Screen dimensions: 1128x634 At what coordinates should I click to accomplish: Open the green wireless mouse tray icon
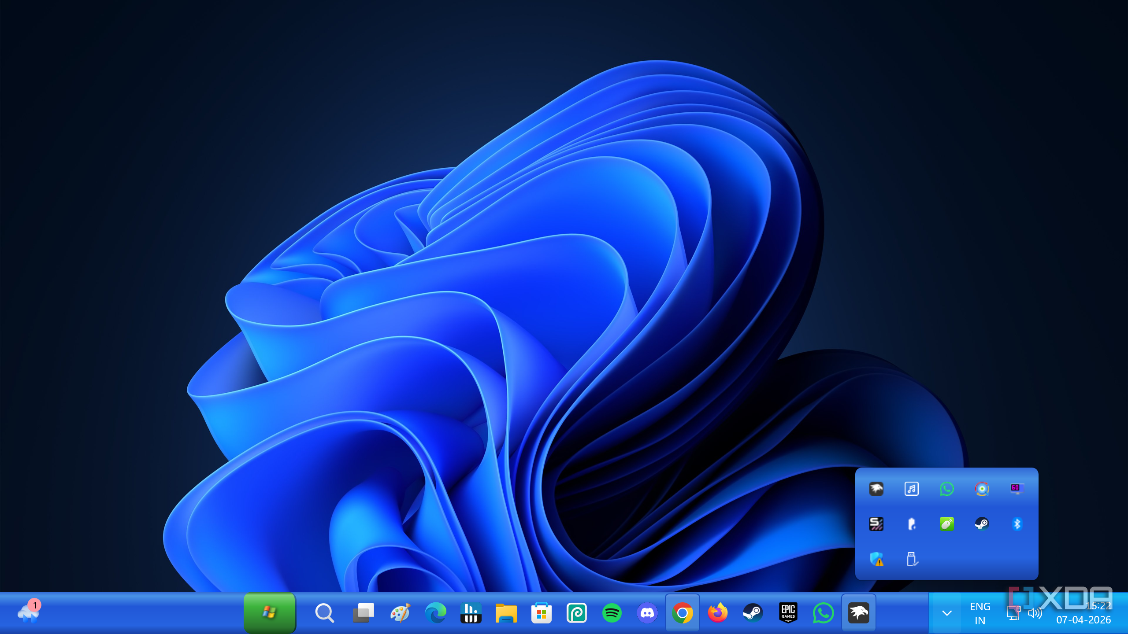tap(946, 524)
